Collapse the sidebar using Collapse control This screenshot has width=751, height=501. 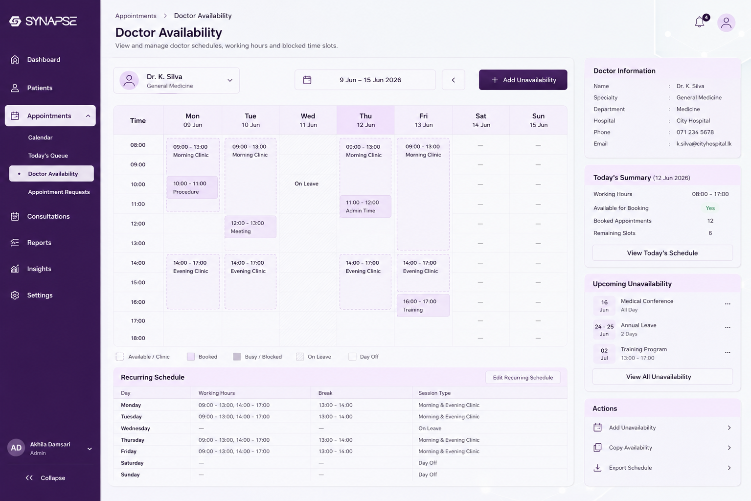pyautogui.click(x=46, y=478)
